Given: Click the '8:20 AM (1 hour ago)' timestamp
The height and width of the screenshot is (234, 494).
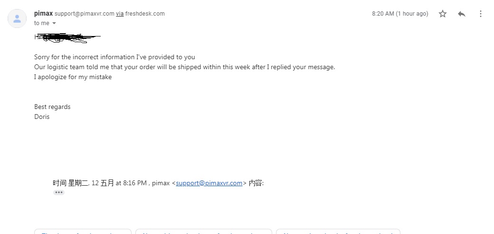Looking at the screenshot, I should [x=400, y=14].
